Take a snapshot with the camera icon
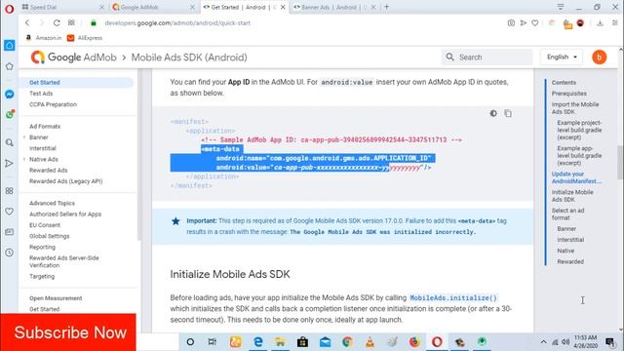This screenshot has width=624, height=351. click(x=511, y=23)
